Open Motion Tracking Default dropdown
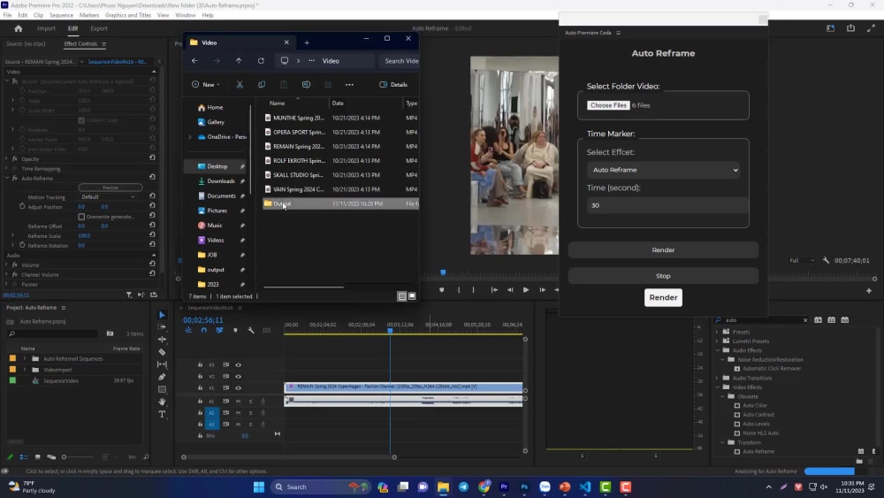Screen dimensions: 884x498 click(x=108, y=197)
